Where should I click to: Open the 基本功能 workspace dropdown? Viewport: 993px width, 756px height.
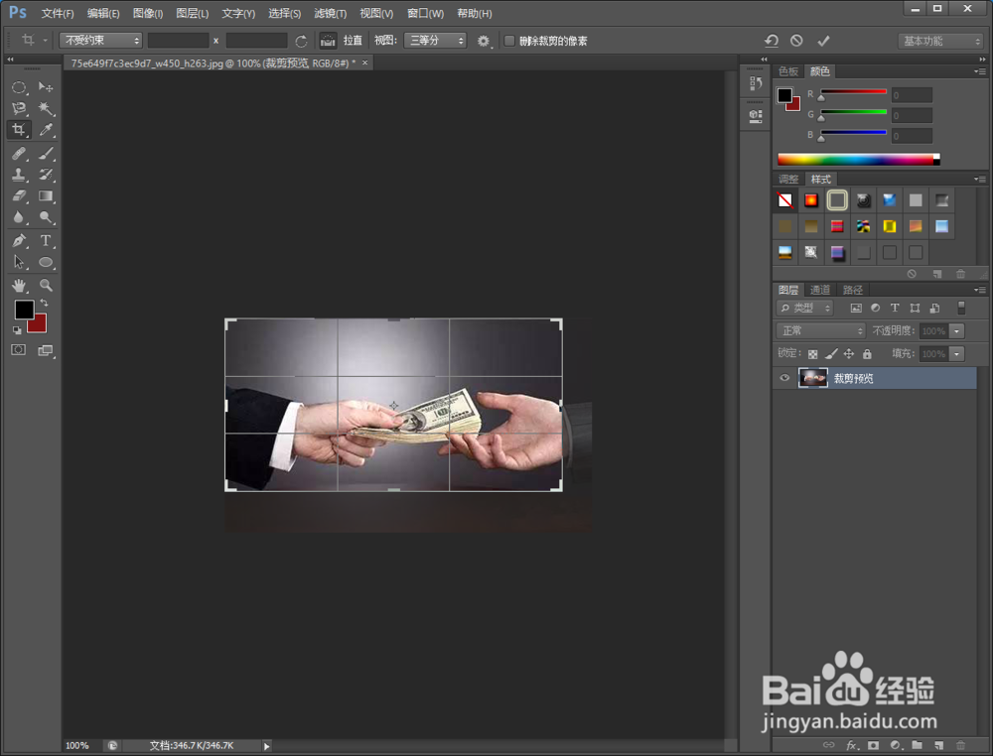tap(939, 41)
